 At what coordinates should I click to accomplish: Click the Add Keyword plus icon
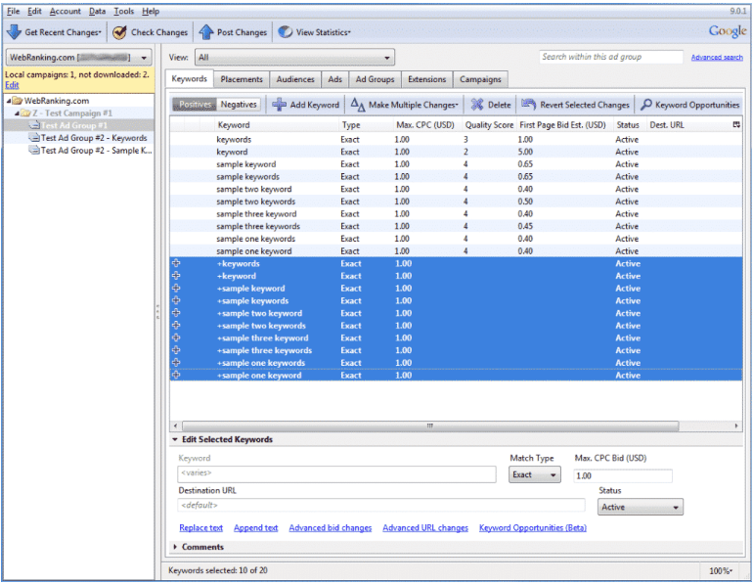(x=280, y=105)
